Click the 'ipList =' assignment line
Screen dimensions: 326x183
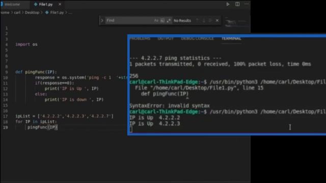click(x=65, y=116)
